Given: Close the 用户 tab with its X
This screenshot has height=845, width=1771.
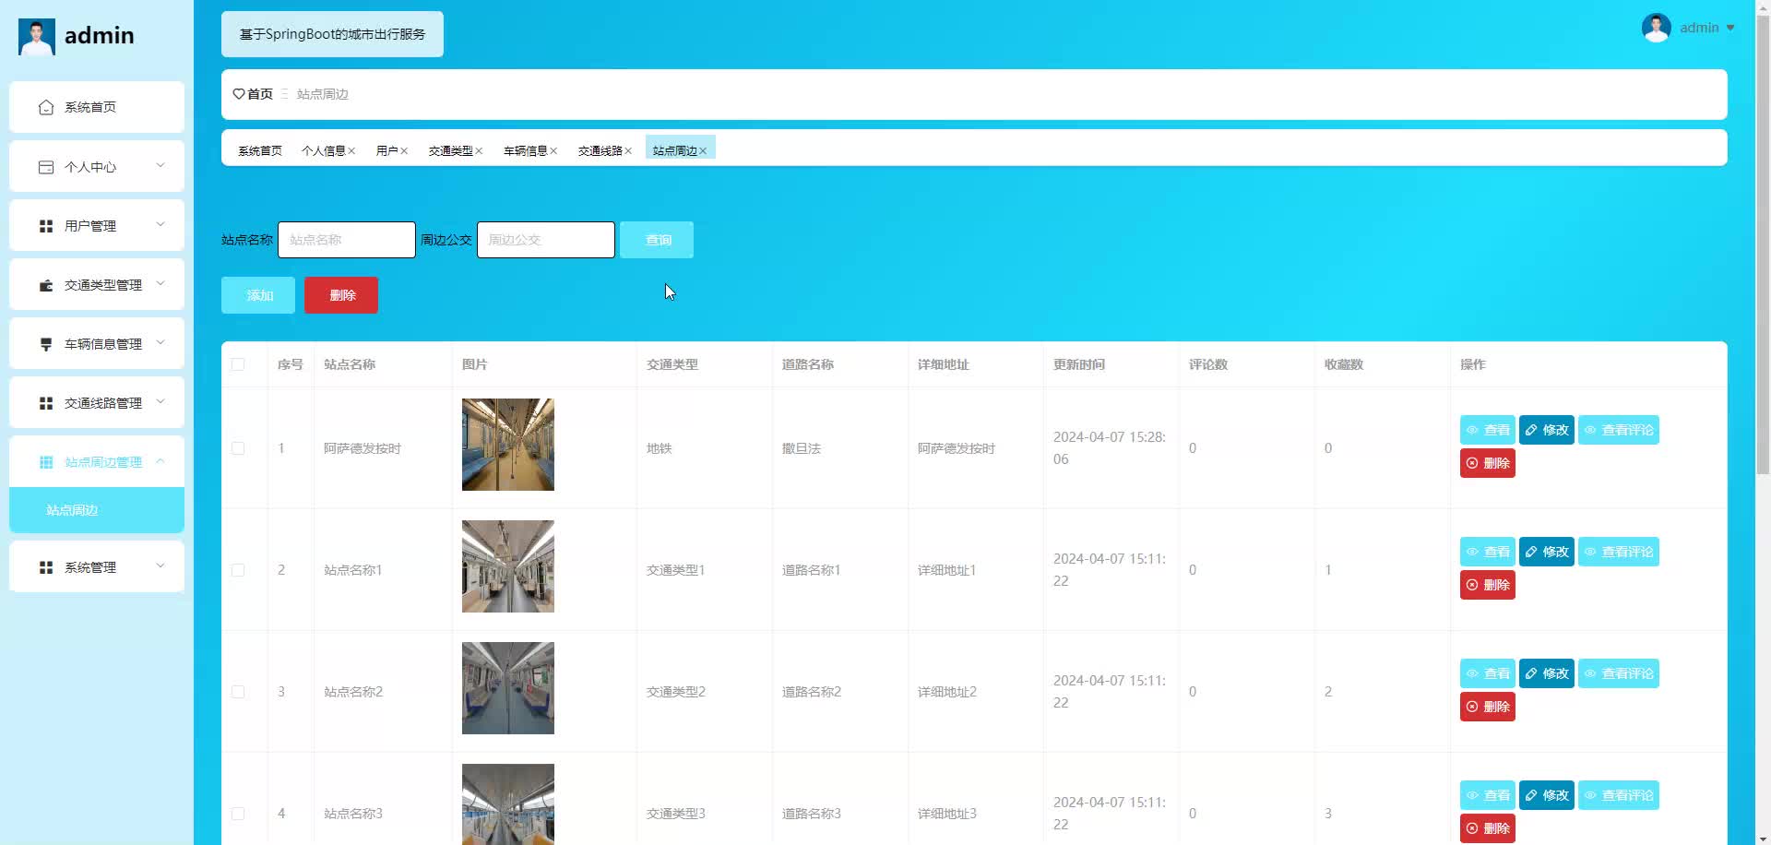Looking at the screenshot, I should click(x=404, y=151).
